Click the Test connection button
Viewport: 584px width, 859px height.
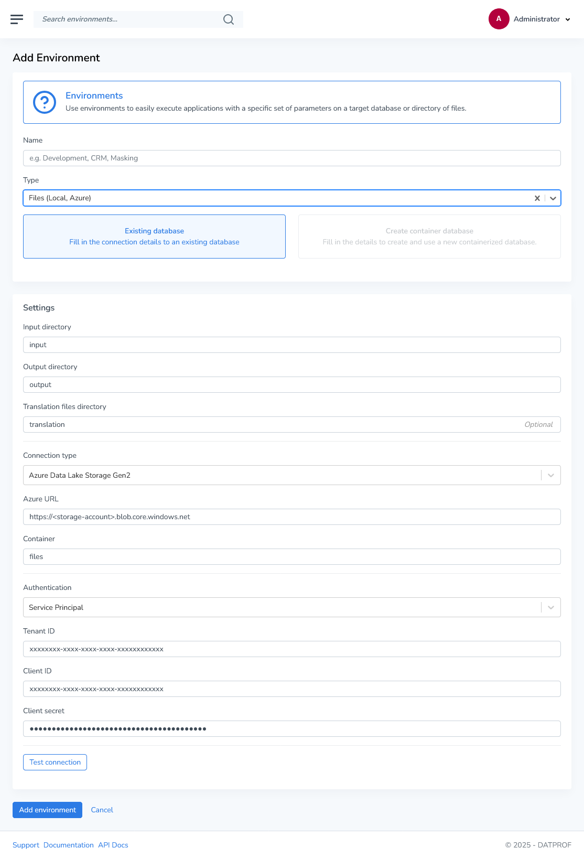55,763
